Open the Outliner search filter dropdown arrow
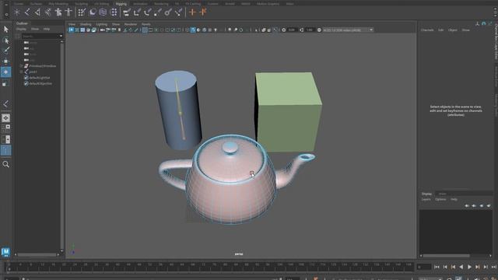Viewport: 498px width, 280px height. [x=61, y=37]
